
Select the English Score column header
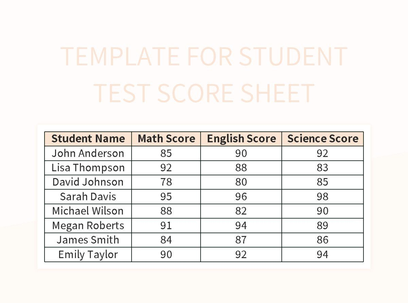point(241,139)
